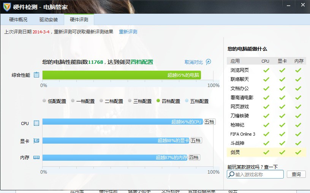The width and height of the screenshot is (310, 193).
Task: Minimize the 硬件检测 window
Action: pyautogui.click(x=288, y=5)
